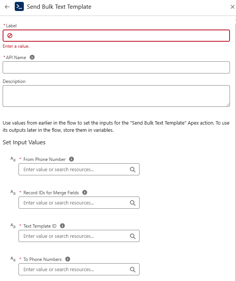Click the Apex action icon in header

[x=19, y=7]
